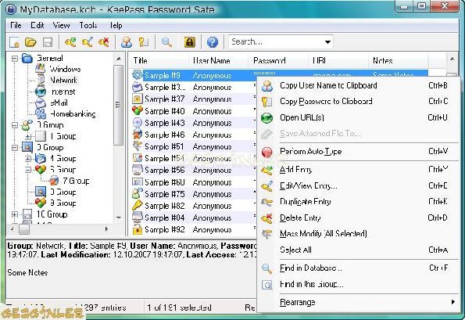This screenshot has height=320, width=465.
Task: Click the User Name column header
Action: [x=219, y=60]
